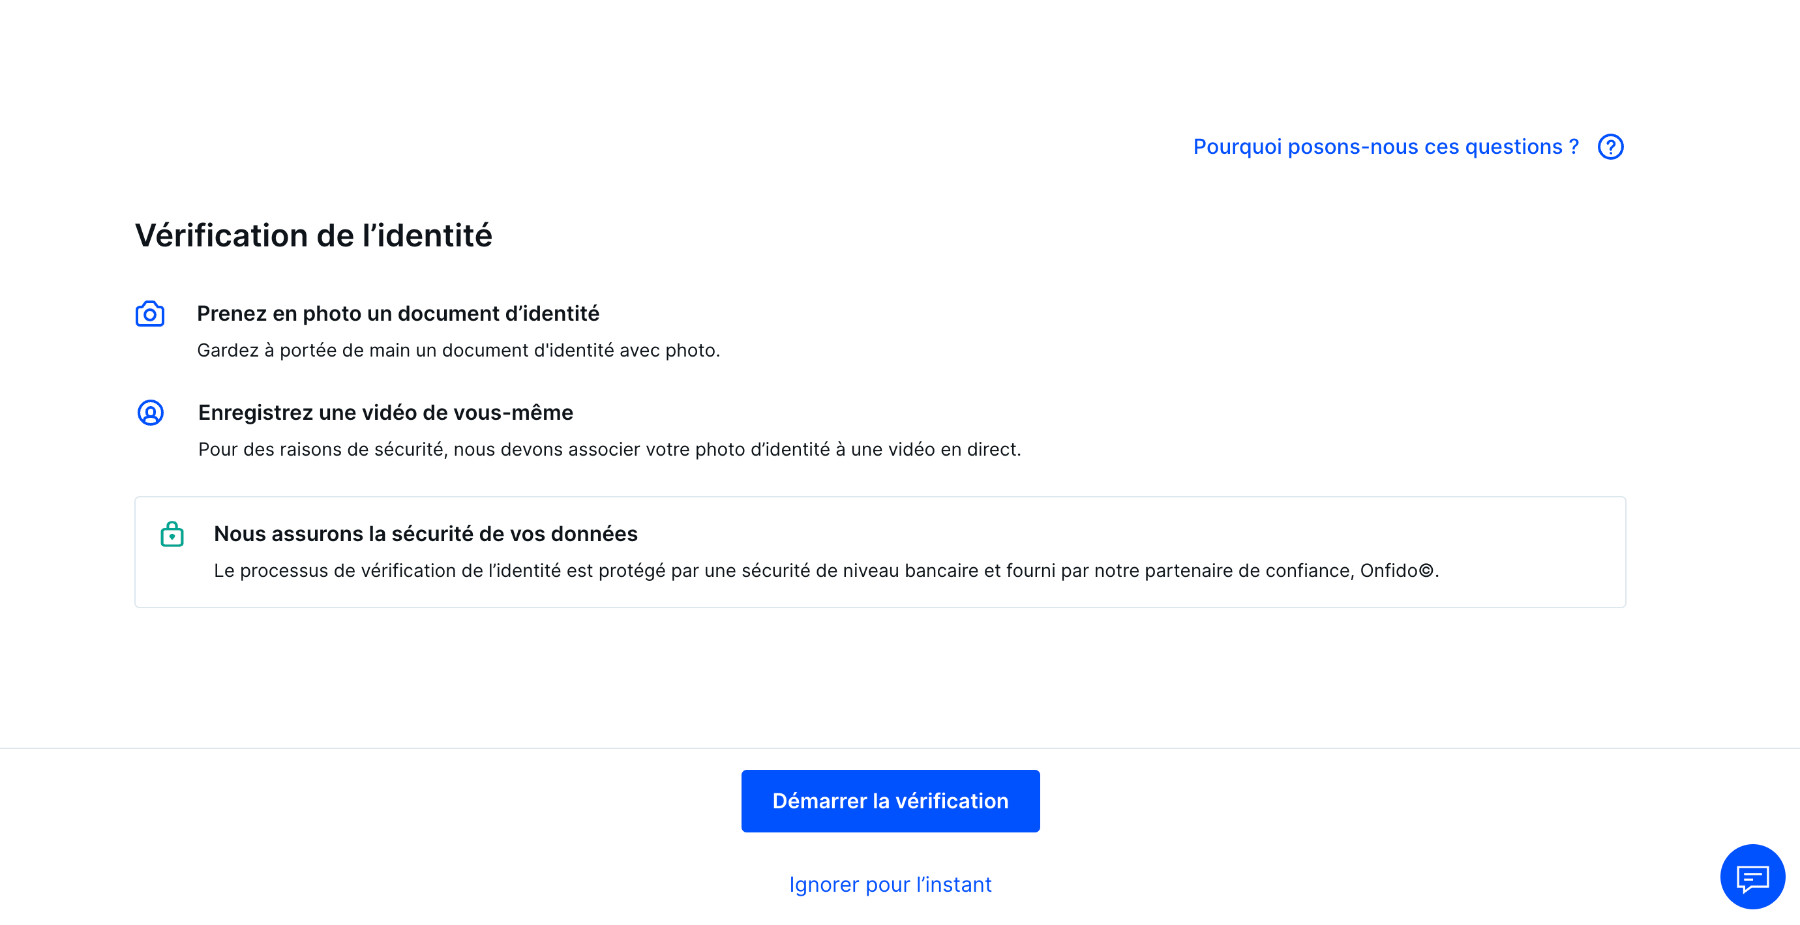The width and height of the screenshot is (1800, 925).
Task: Click 'Nous assurons la sécurité de vos données' title
Action: click(x=425, y=534)
